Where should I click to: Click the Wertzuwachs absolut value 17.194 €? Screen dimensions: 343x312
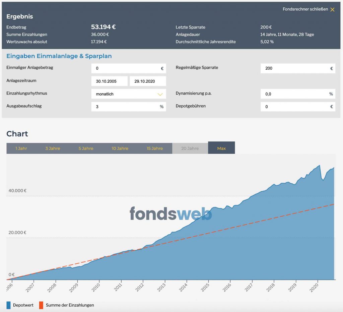[x=99, y=42]
